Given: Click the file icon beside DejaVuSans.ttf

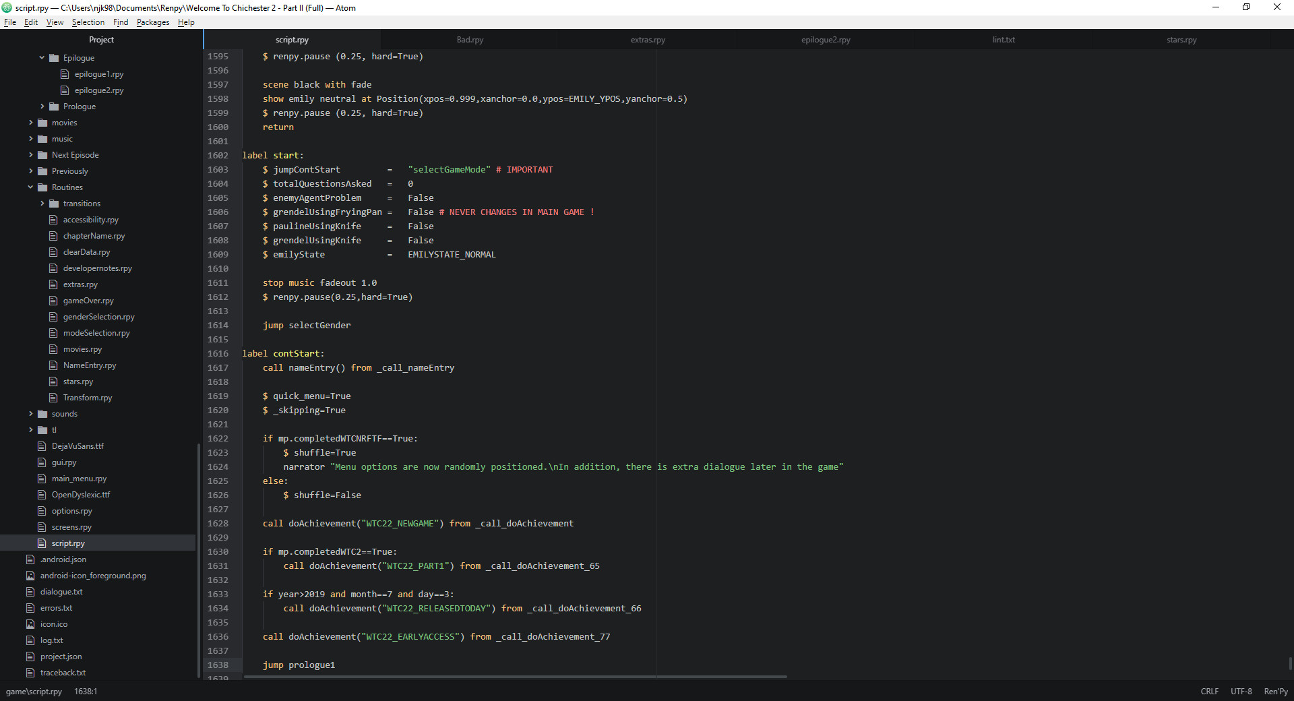Looking at the screenshot, I should (x=41, y=446).
